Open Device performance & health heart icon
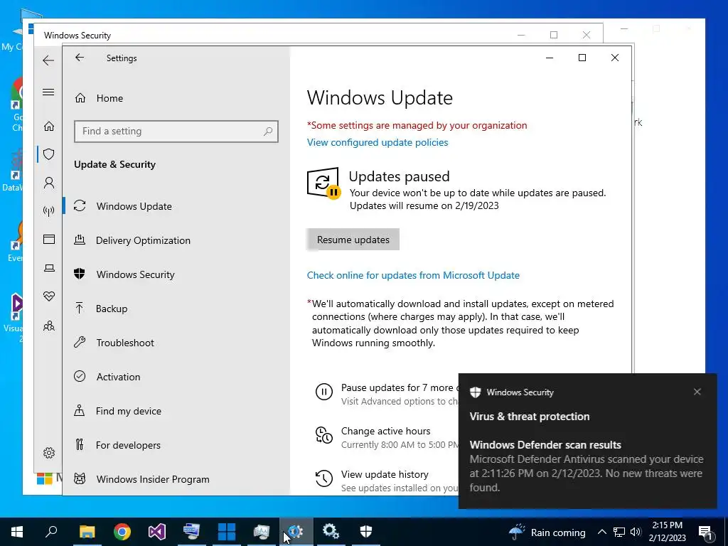This screenshot has height=546, width=728. 49,296
